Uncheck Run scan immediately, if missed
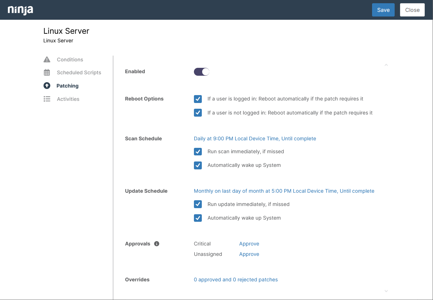This screenshot has width=433, height=300. [198, 151]
